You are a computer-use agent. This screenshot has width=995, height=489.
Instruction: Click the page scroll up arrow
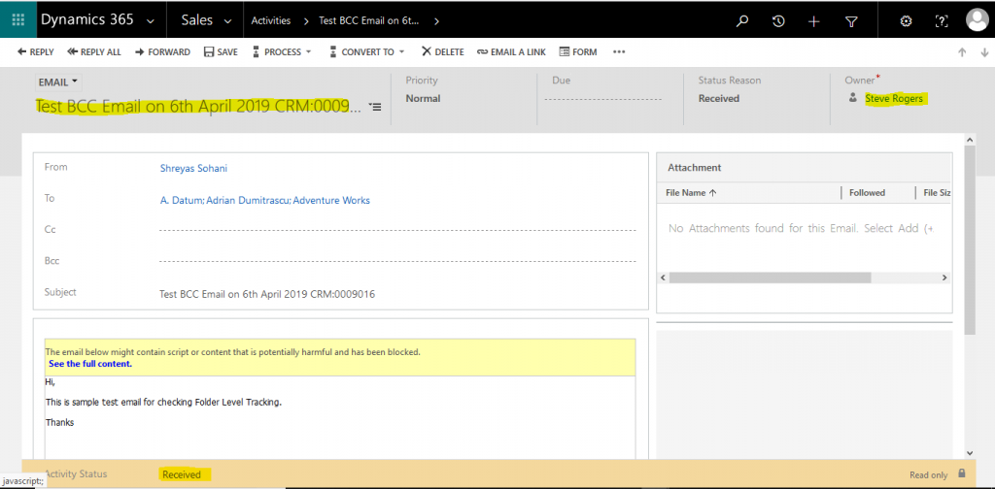(969, 139)
